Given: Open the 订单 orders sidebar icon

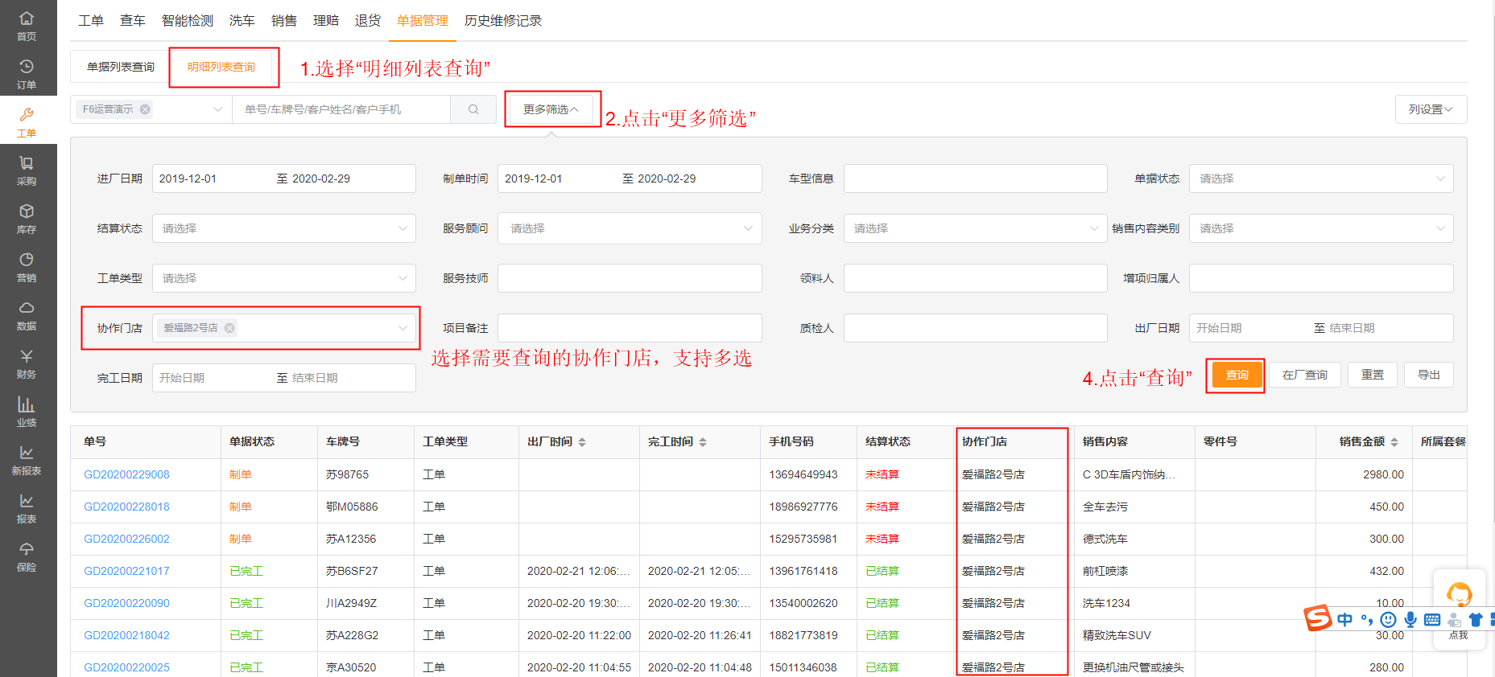Looking at the screenshot, I should pos(27,67).
